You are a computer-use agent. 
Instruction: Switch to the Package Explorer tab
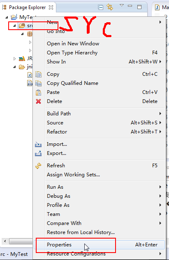point(28,7)
